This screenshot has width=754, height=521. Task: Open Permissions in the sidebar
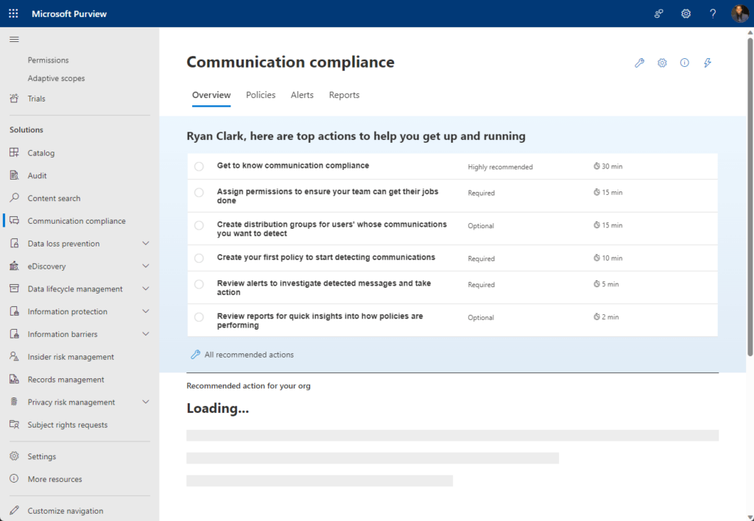coord(48,60)
